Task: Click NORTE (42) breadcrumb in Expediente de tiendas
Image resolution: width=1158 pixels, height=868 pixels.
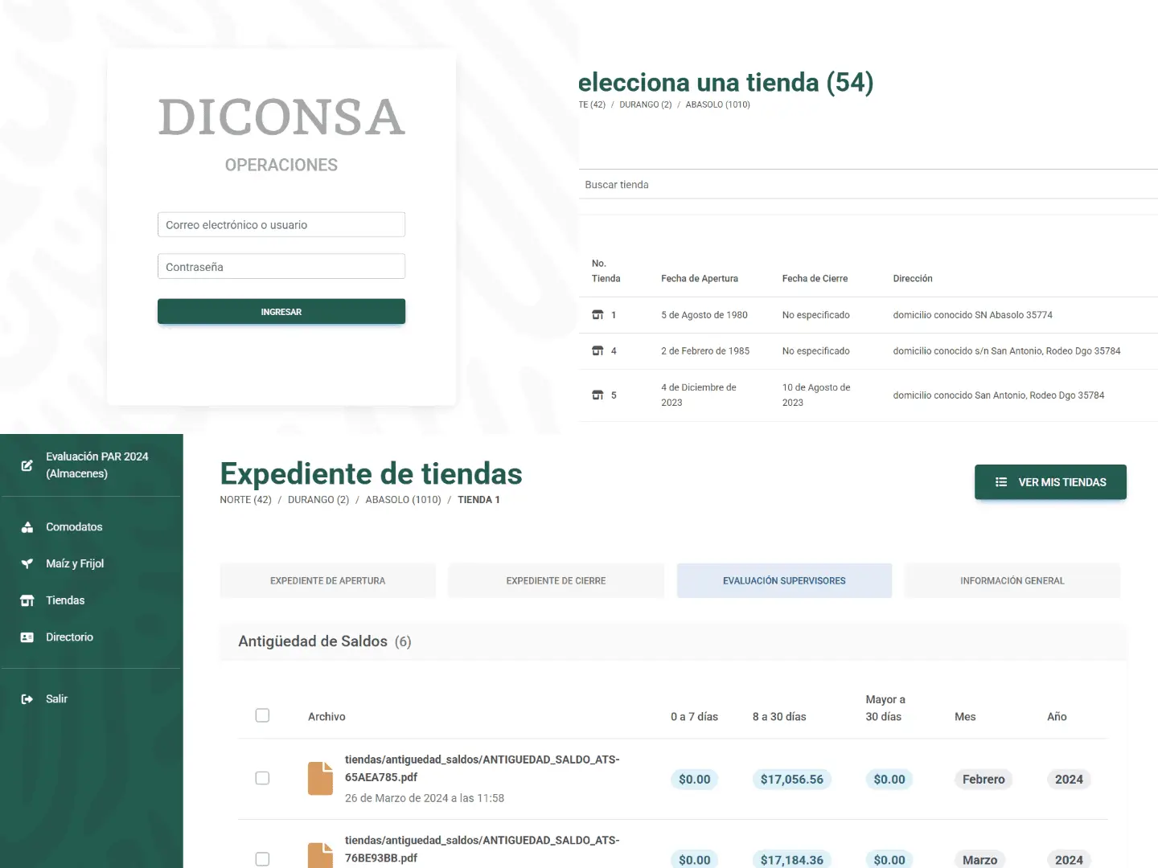Action: (245, 500)
